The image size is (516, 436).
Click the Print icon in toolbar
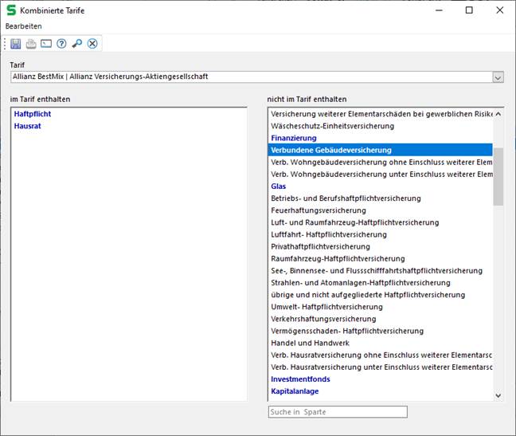(x=31, y=43)
